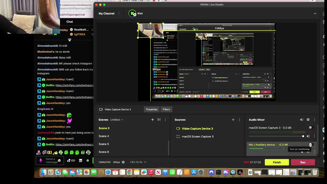This screenshot has width=327, height=184.
Task: Open Finder from the dock
Action: [44, 172]
